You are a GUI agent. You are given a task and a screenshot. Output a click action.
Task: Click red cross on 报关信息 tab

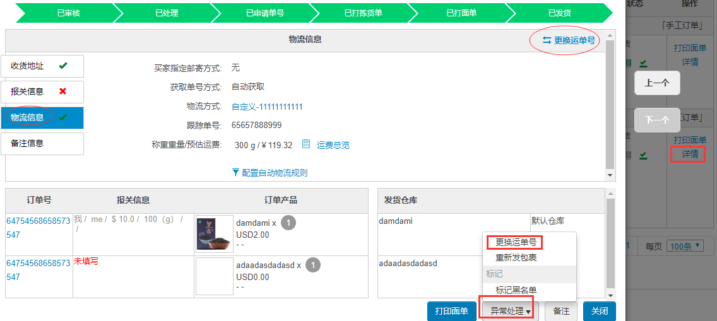click(x=63, y=91)
